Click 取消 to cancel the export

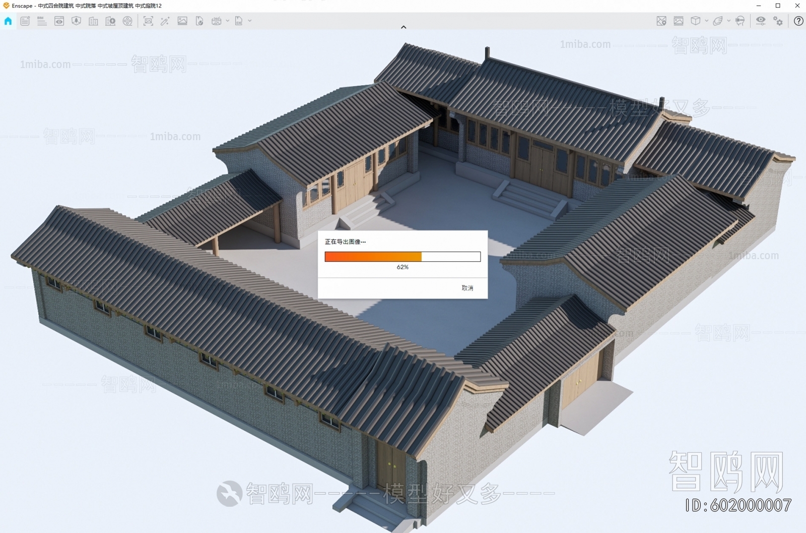click(467, 288)
